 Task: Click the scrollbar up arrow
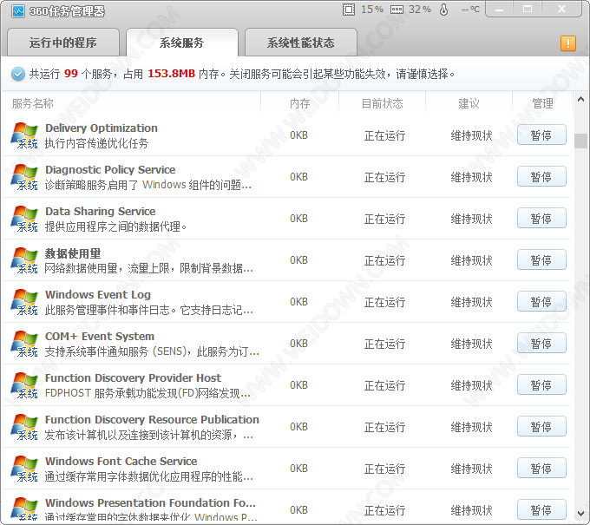[x=581, y=99]
